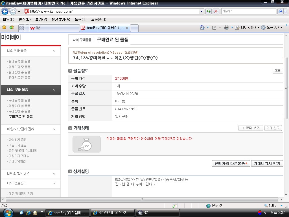Screen dimensions: 289x217
Task: Click the Stop loading X icon
Action: pos(216,11)
